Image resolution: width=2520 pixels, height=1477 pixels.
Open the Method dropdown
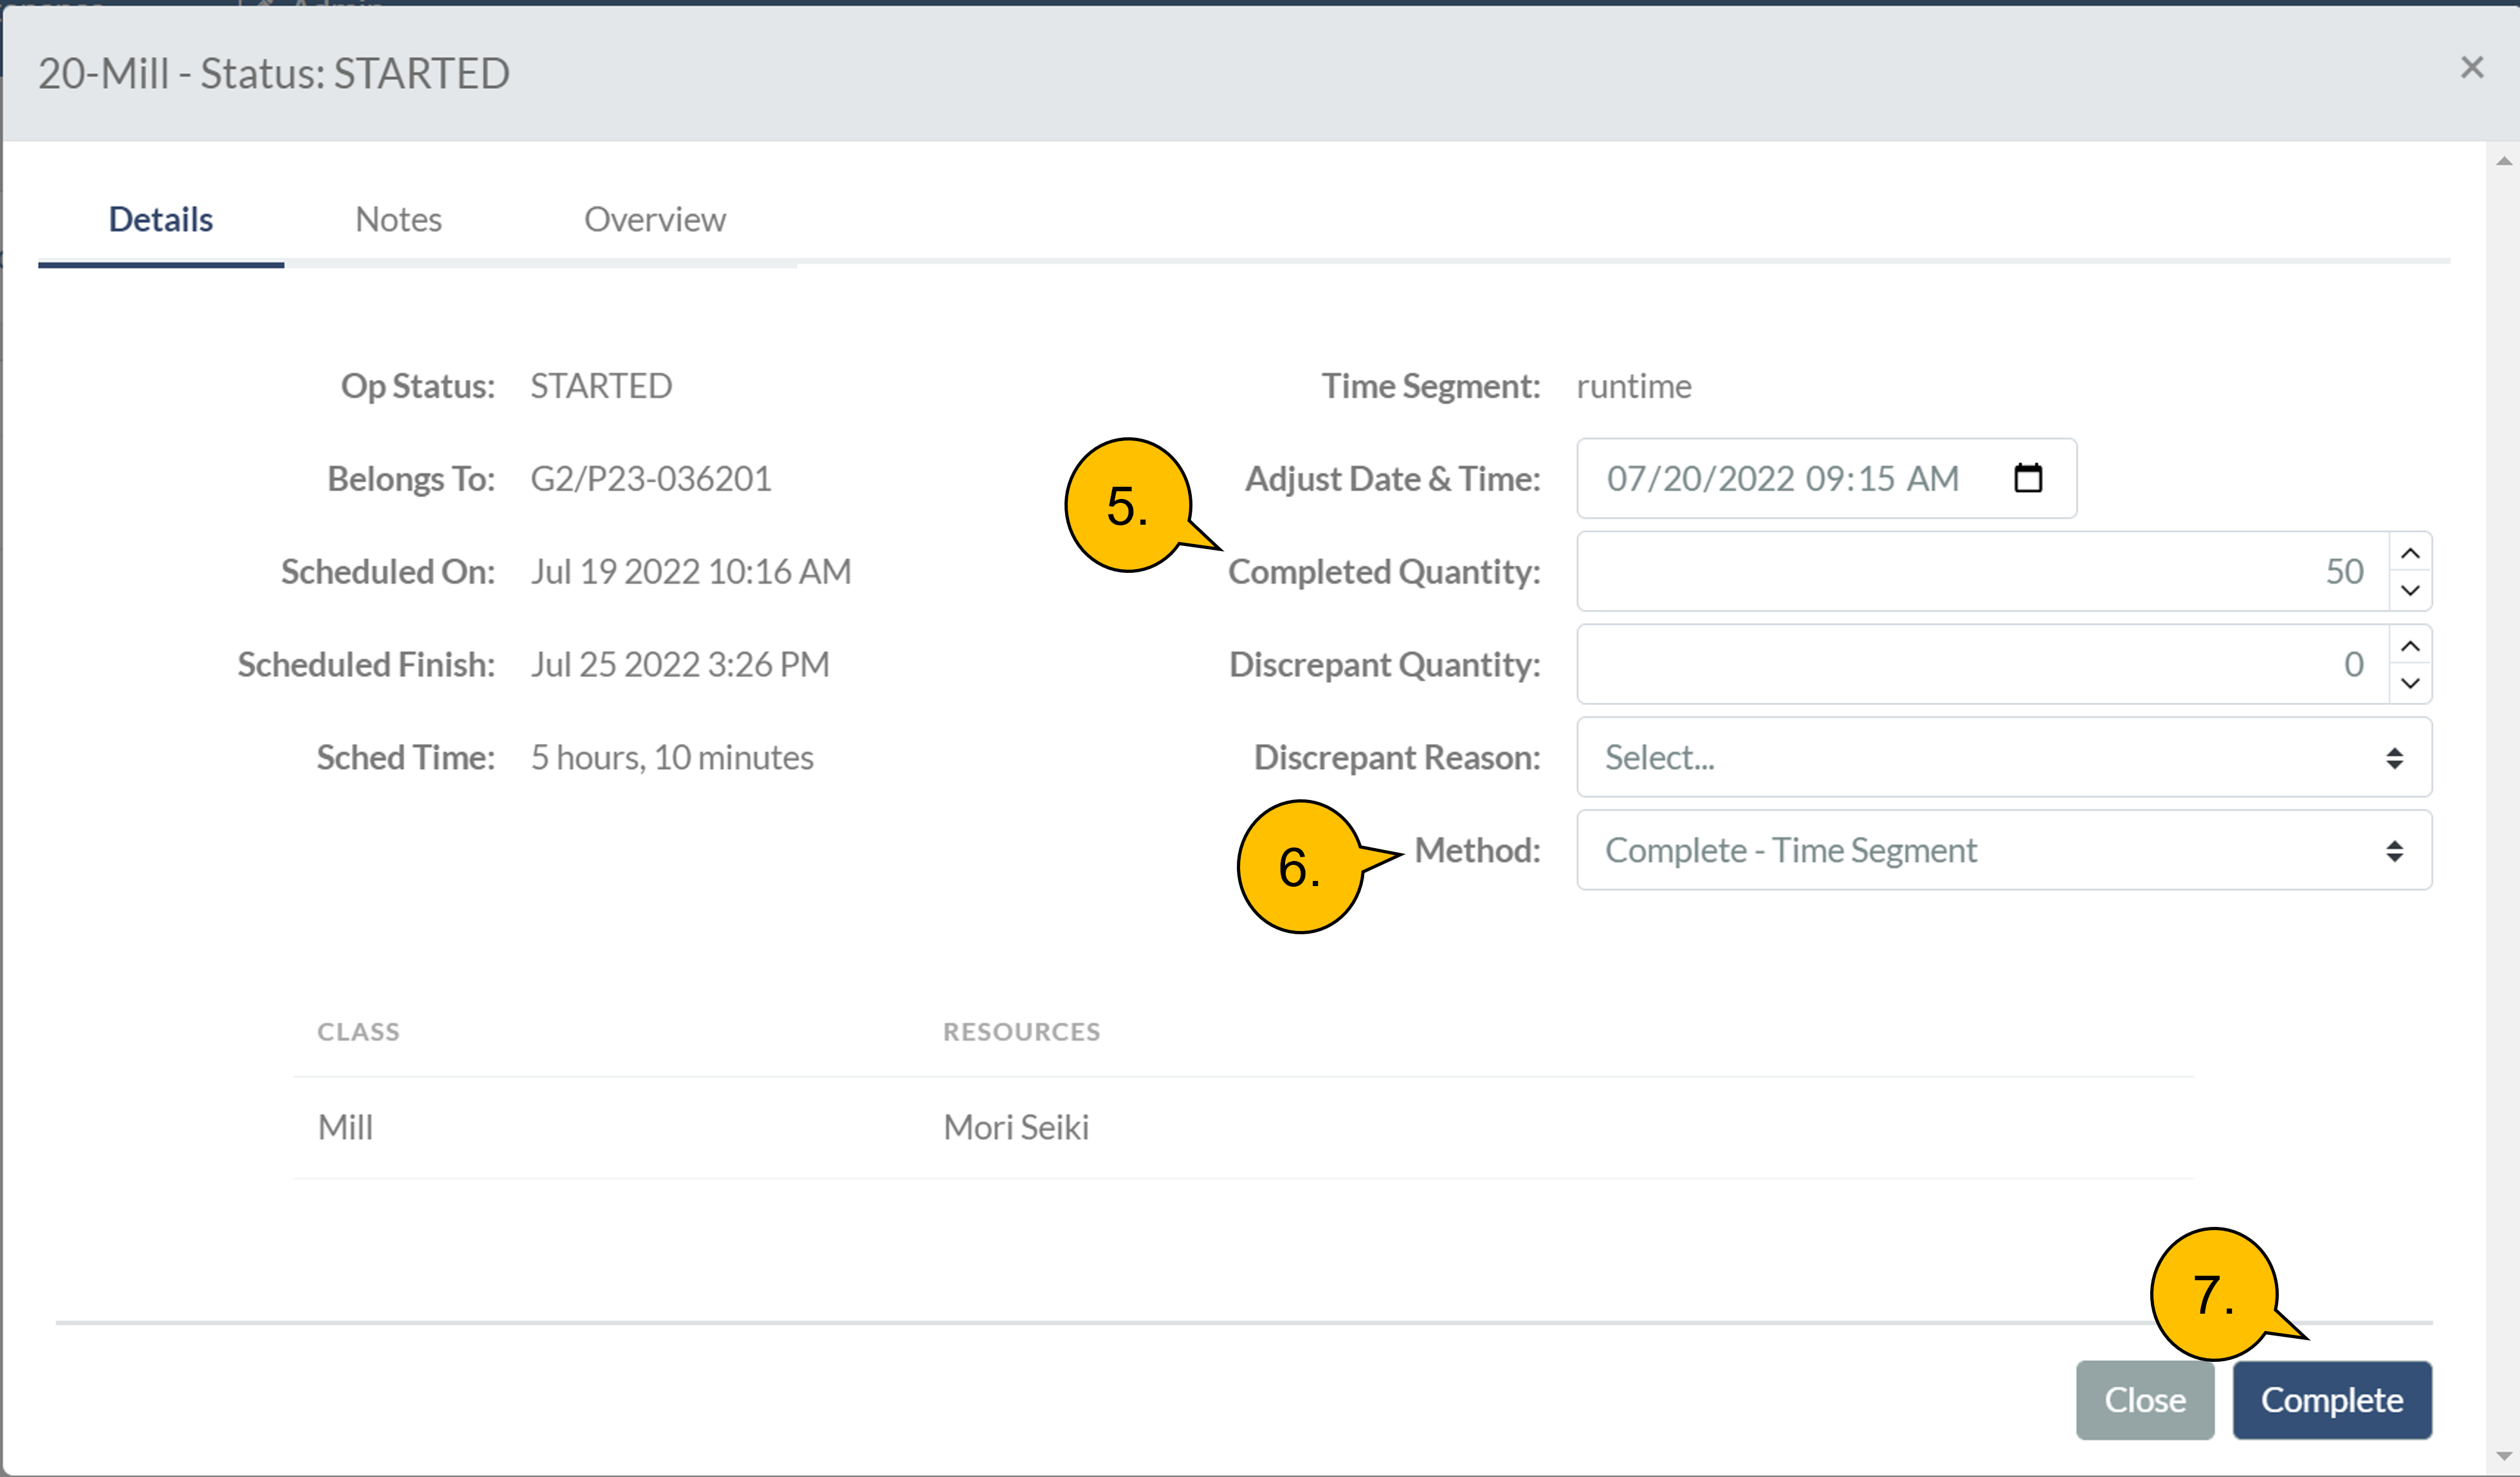tap(2003, 850)
